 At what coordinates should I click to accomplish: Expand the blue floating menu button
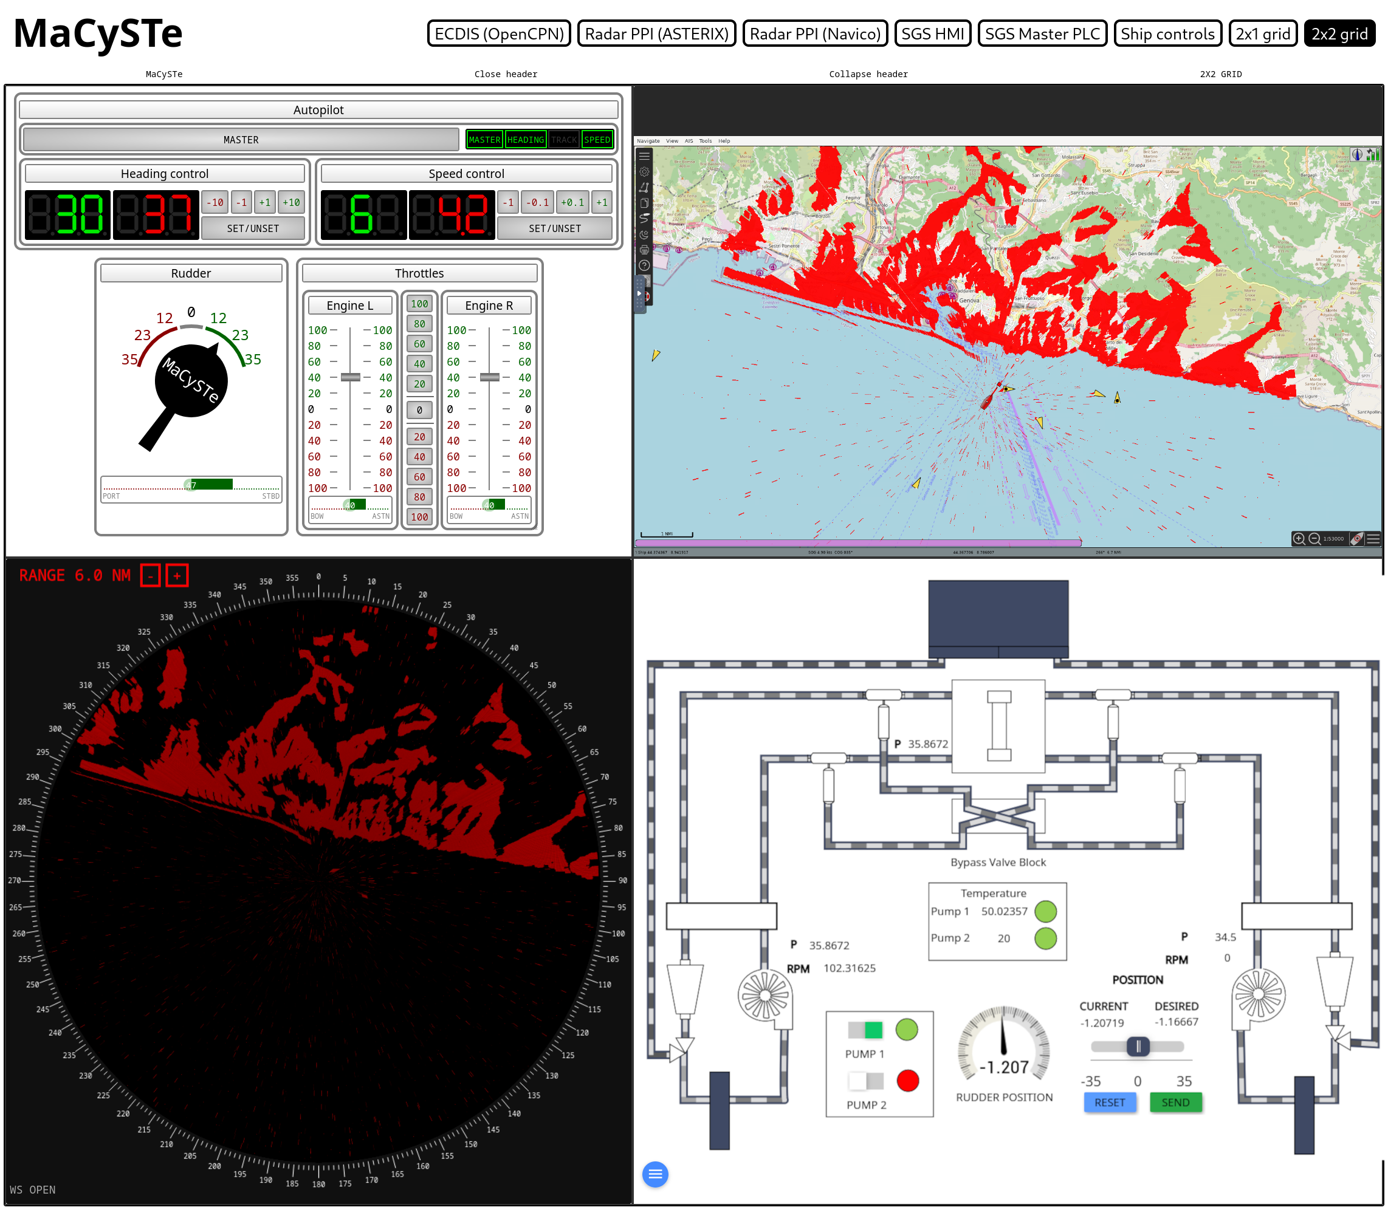point(654,1174)
